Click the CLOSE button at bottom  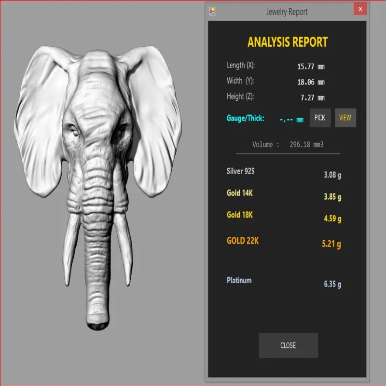(x=288, y=345)
